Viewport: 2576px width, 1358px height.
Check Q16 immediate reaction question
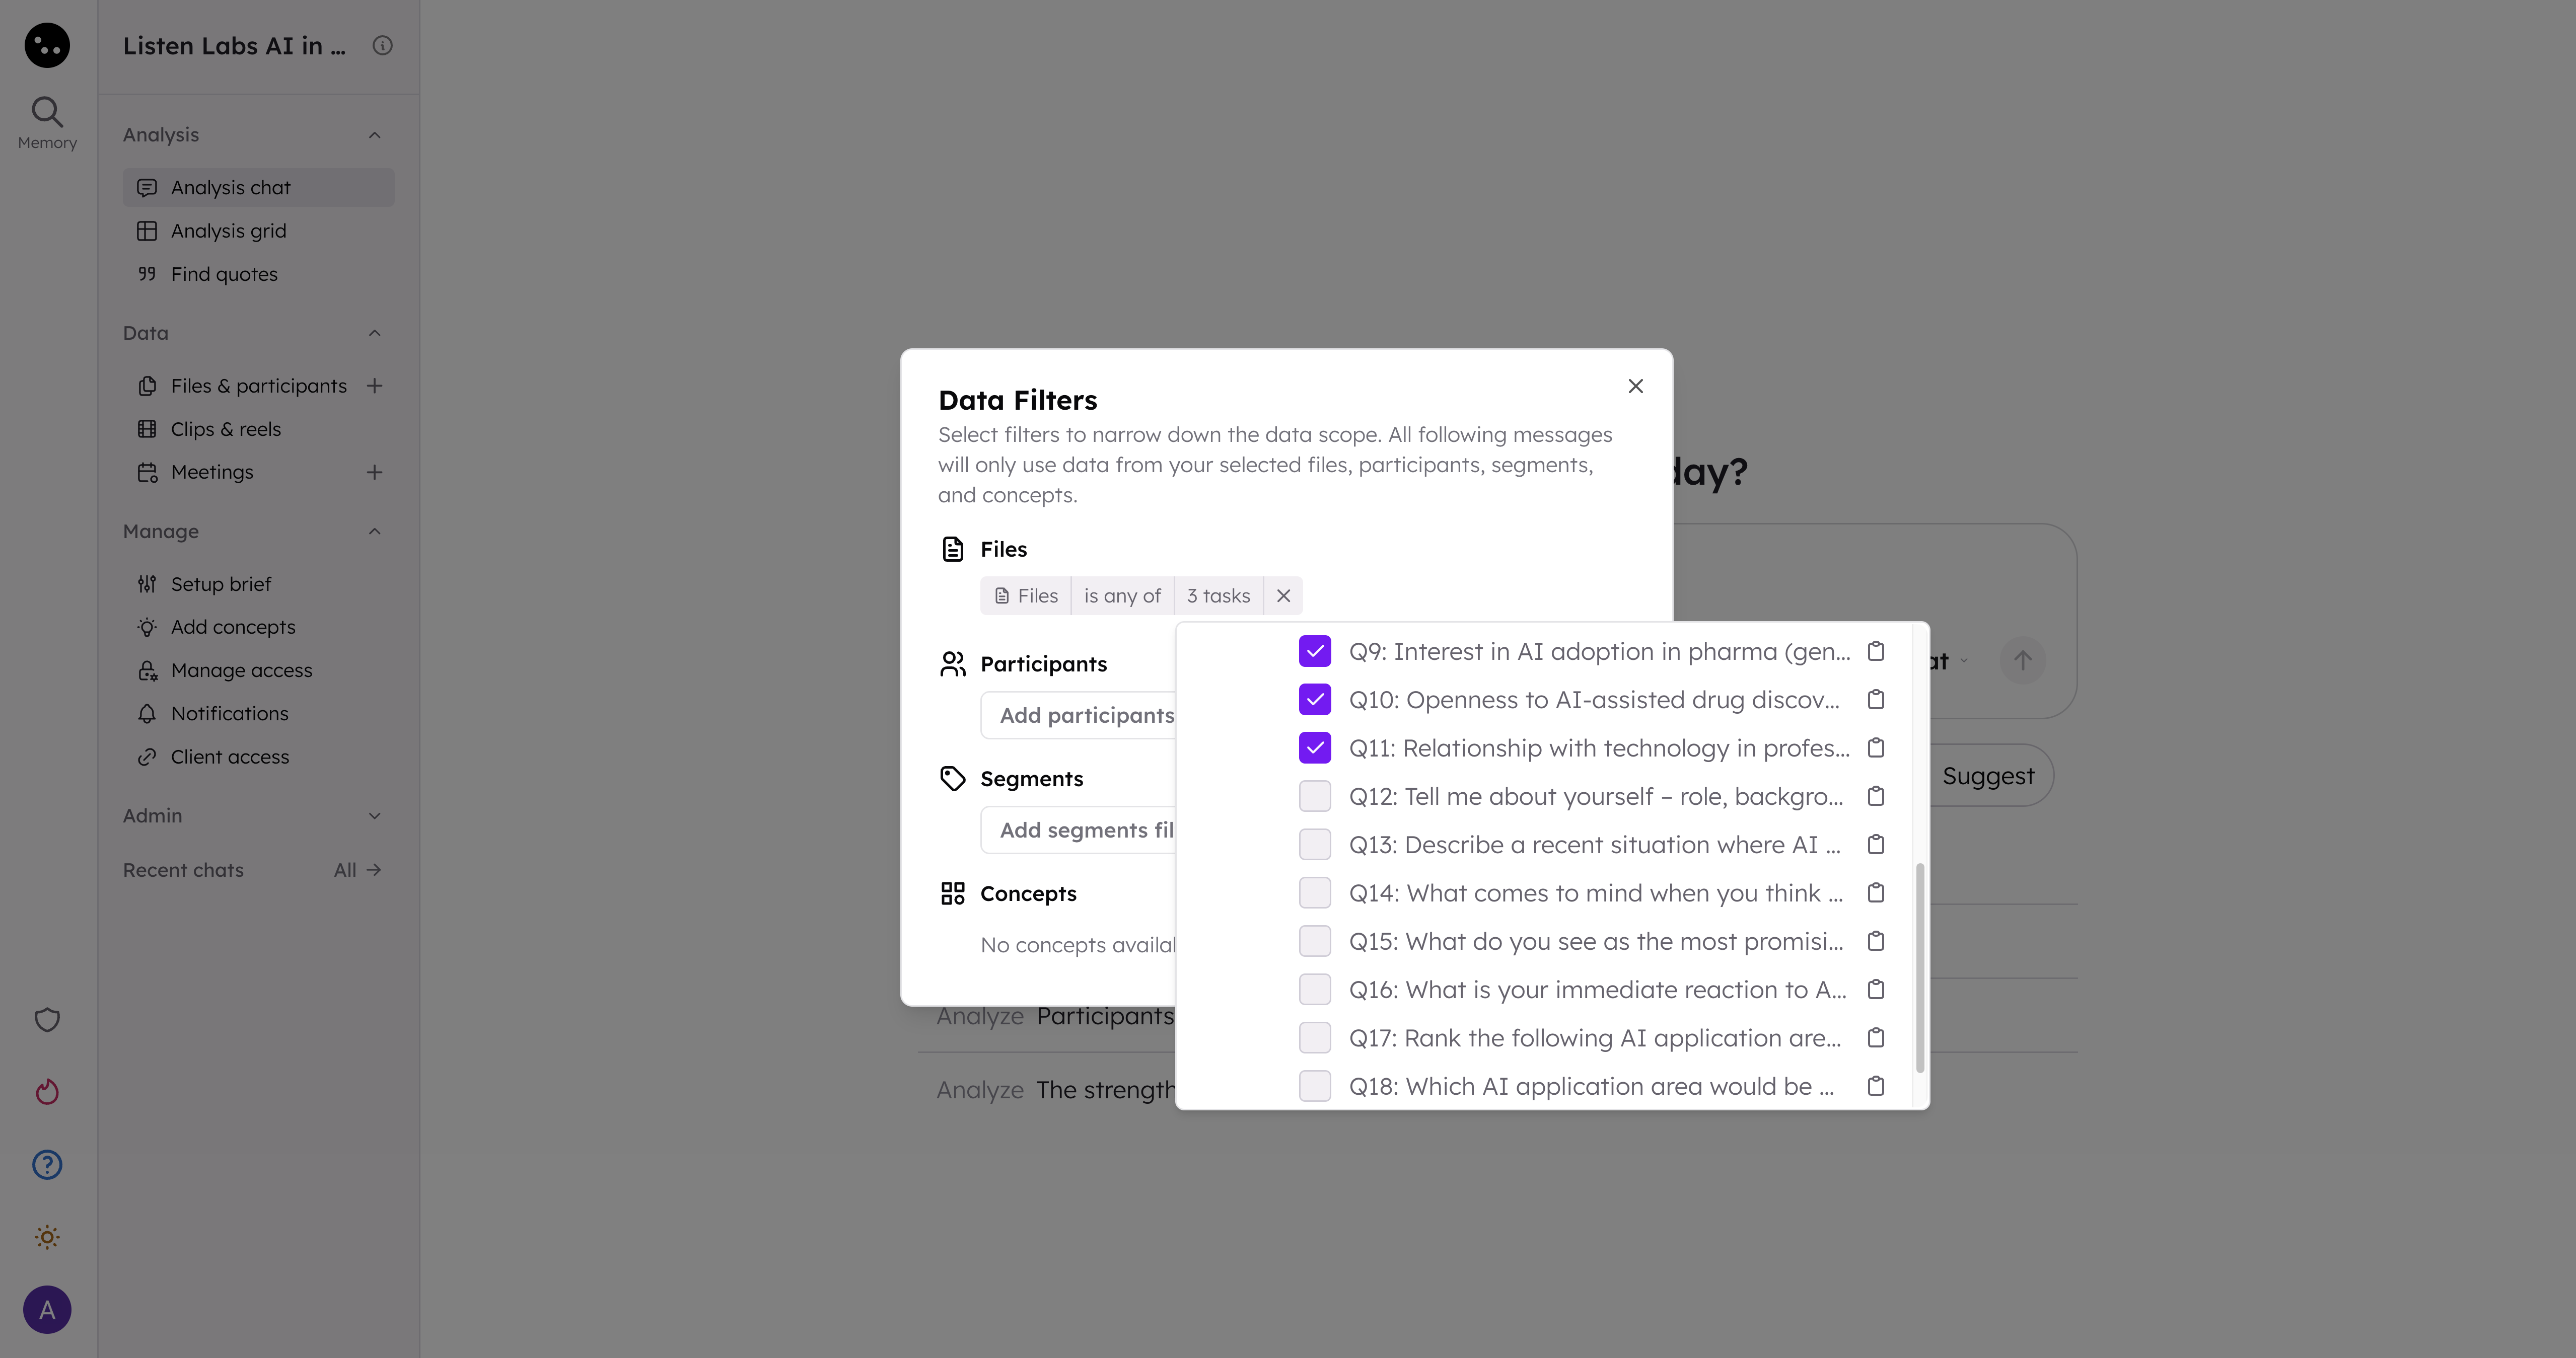(1315, 990)
